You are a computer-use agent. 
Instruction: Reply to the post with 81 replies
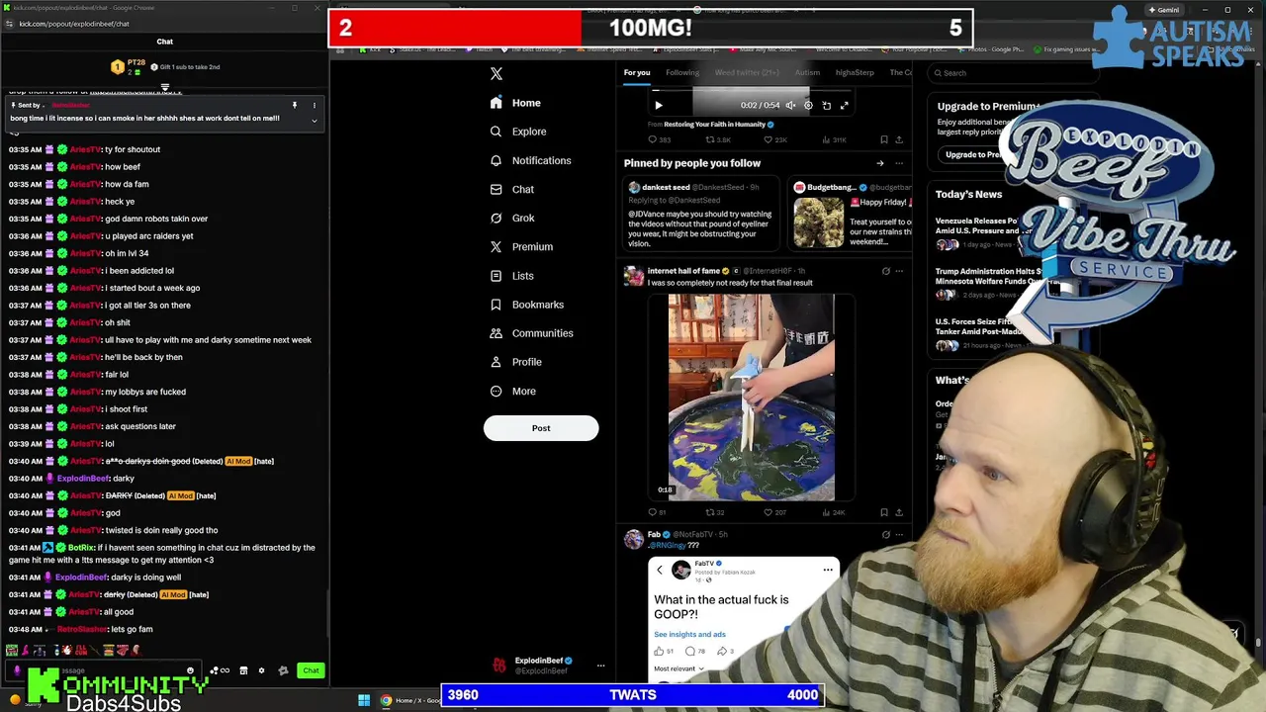tap(657, 512)
